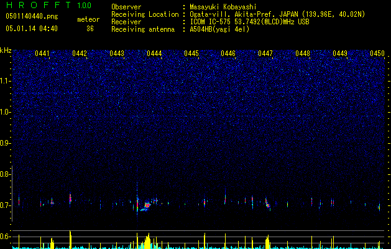Click the kHz axis unit label
Image resolution: width=391 pixels, height=249 pixels.
click(x=6, y=50)
